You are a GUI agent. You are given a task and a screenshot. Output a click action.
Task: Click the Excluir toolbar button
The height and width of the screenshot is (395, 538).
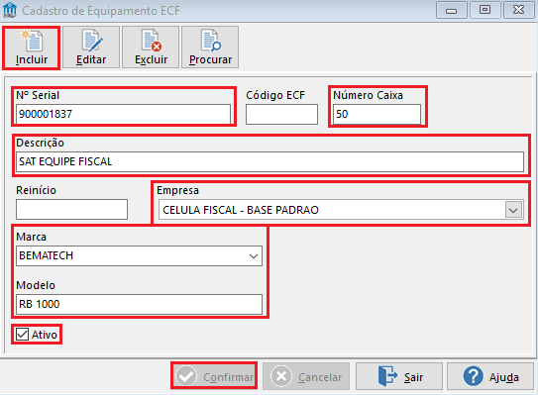coord(151,48)
